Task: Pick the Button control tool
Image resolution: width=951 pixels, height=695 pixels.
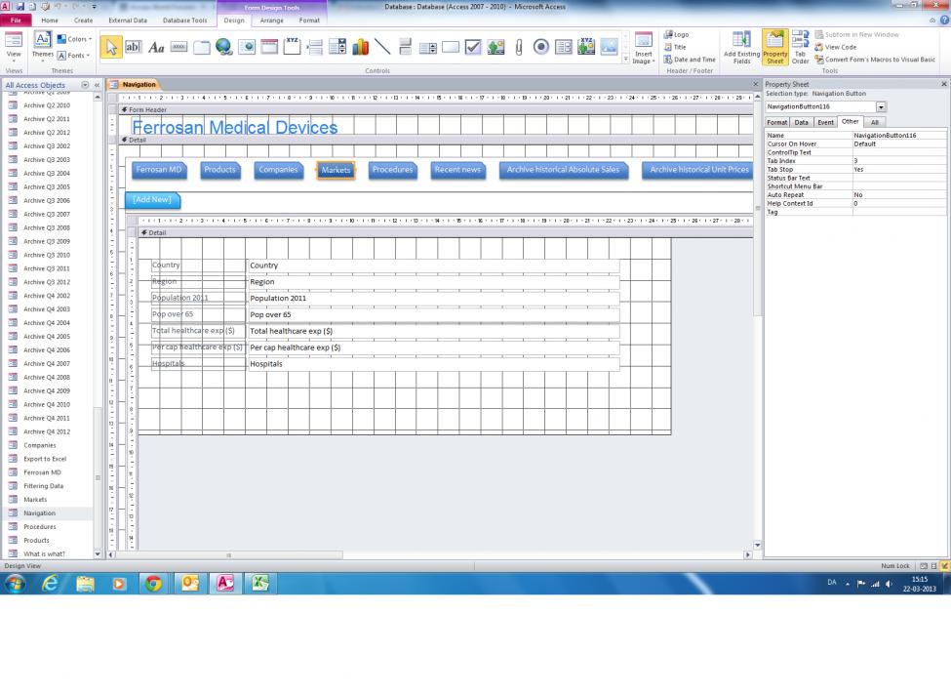Action: (178, 48)
